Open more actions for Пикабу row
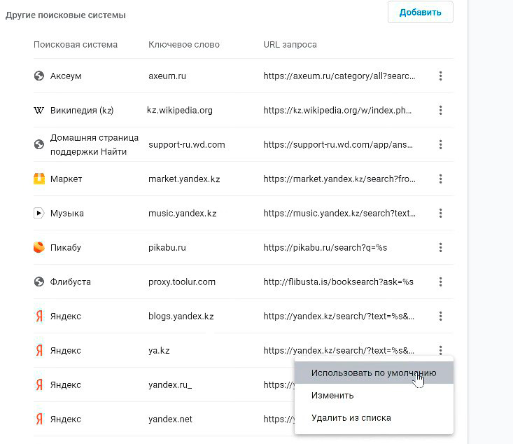The height and width of the screenshot is (444, 513). [440, 247]
